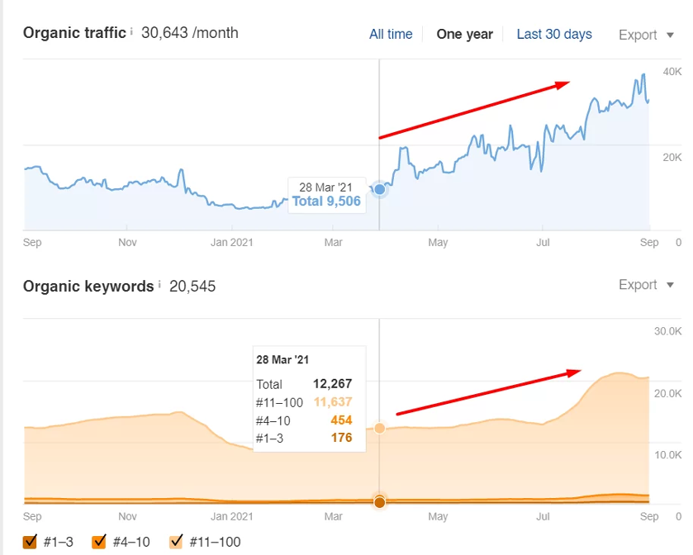Image resolution: width=693 pixels, height=555 pixels.
Task: Uncheck the #4–10 keyword positions checkbox
Action: (x=99, y=542)
